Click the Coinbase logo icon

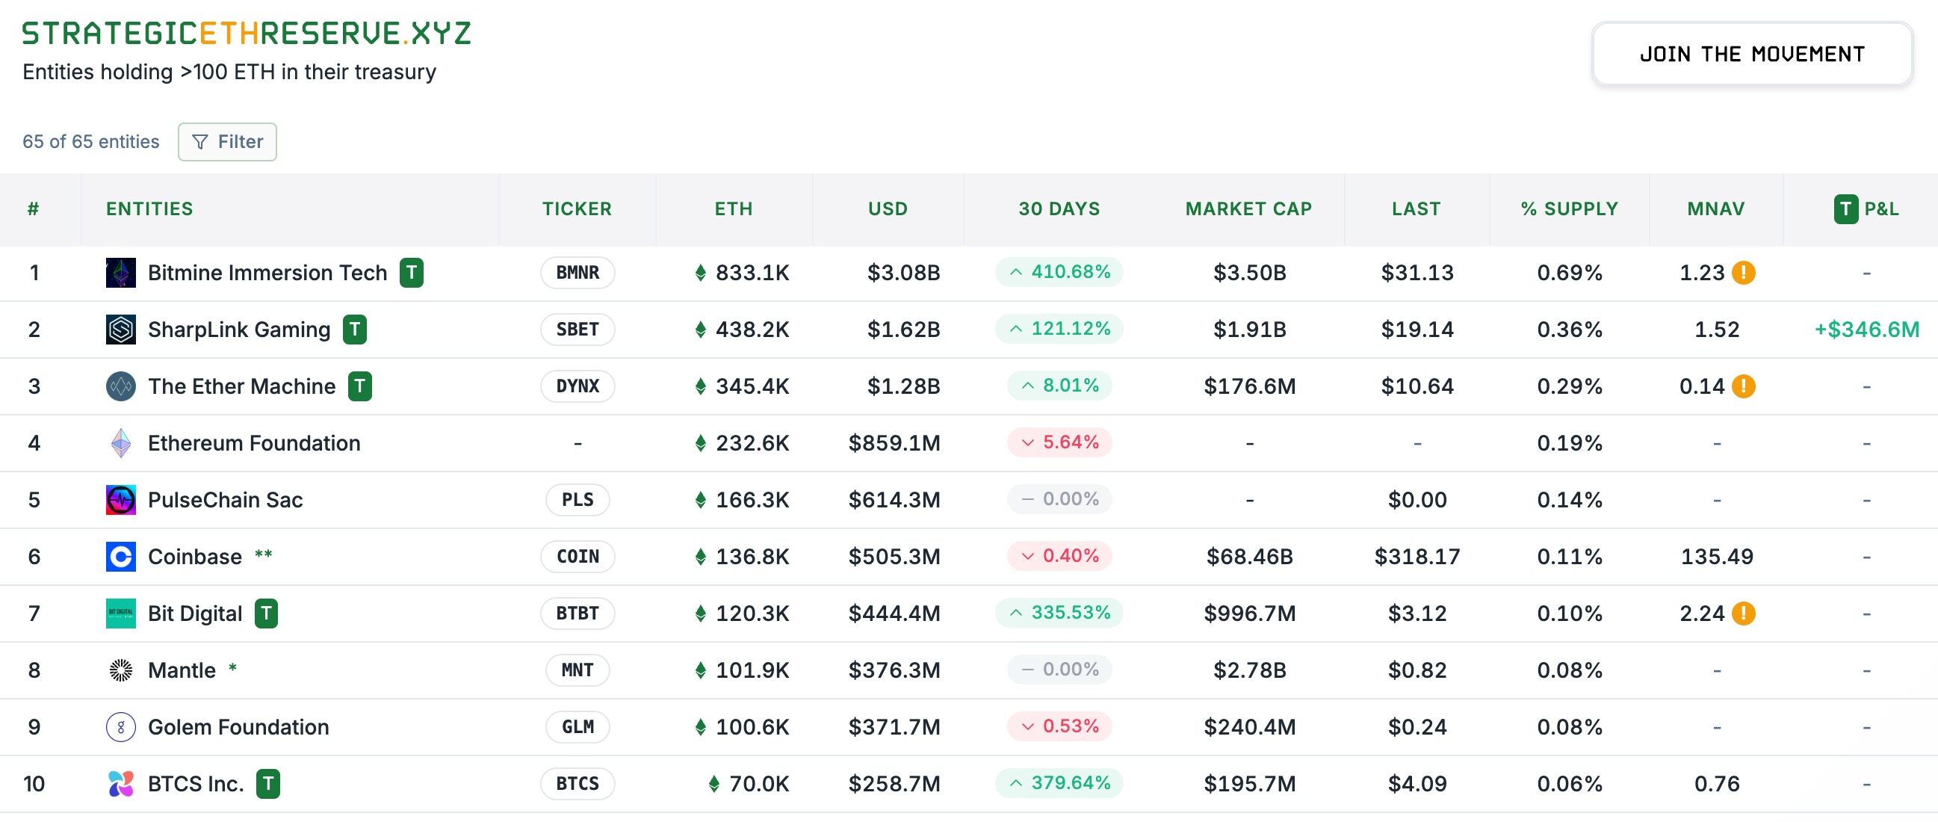120,556
